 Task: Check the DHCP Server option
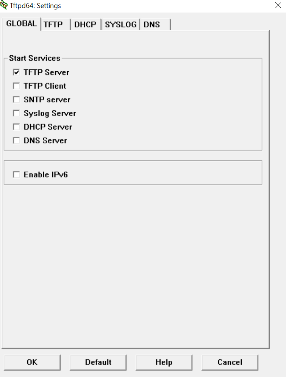tap(16, 127)
